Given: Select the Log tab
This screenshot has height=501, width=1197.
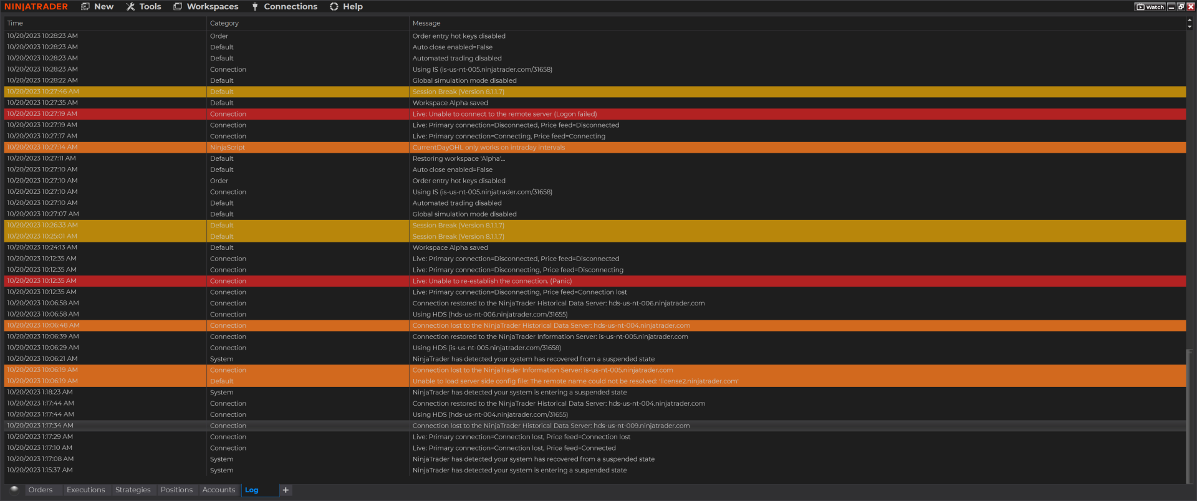Looking at the screenshot, I should pyautogui.click(x=252, y=490).
